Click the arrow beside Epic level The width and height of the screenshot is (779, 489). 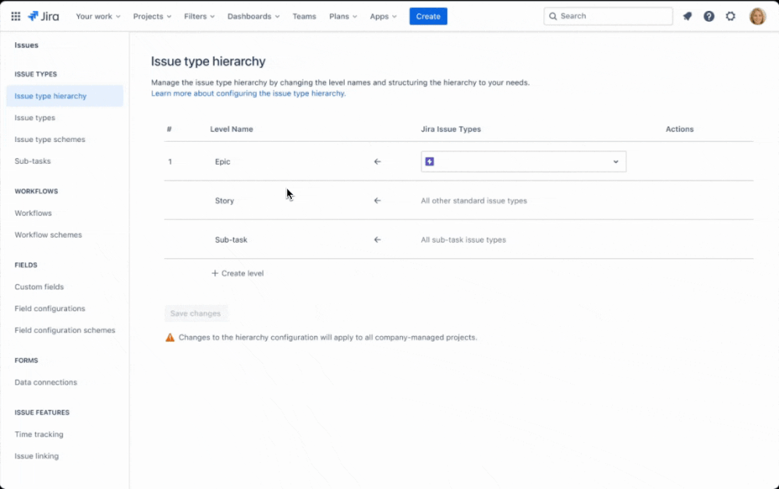coord(377,161)
